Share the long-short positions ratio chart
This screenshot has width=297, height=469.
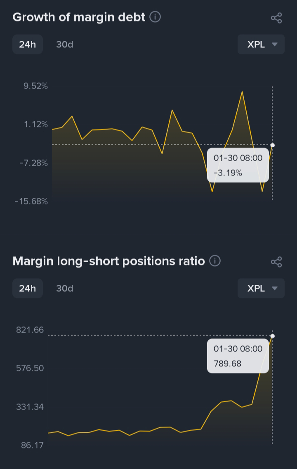[276, 262]
